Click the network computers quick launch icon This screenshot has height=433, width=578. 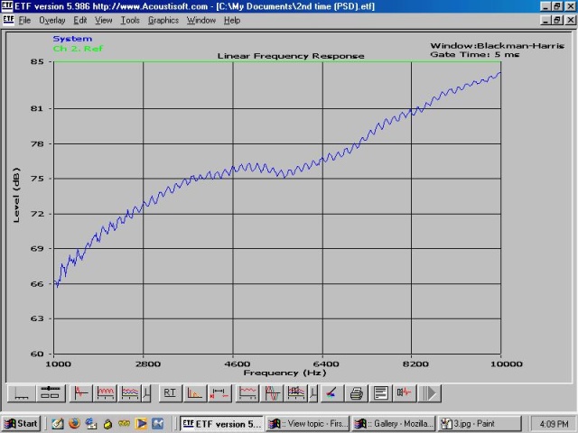pyautogui.click(x=90, y=423)
